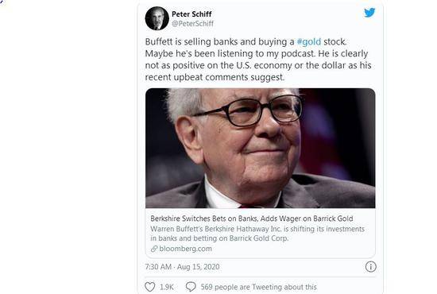This screenshot has height=294, width=437.
Task: Click the line mentioning recent upbeat comments
Action: [x=215, y=77]
